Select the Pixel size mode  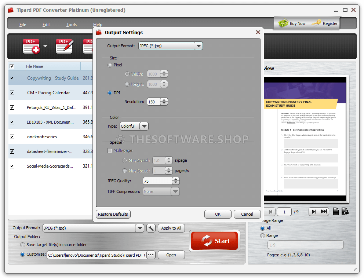pos(110,65)
